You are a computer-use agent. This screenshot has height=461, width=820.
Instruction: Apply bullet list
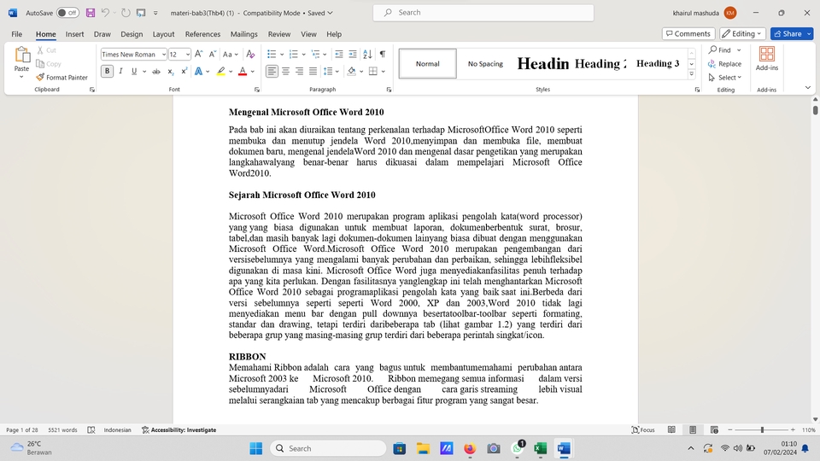point(272,55)
